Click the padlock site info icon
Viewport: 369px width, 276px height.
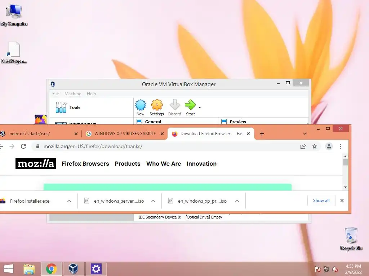click(x=37, y=146)
